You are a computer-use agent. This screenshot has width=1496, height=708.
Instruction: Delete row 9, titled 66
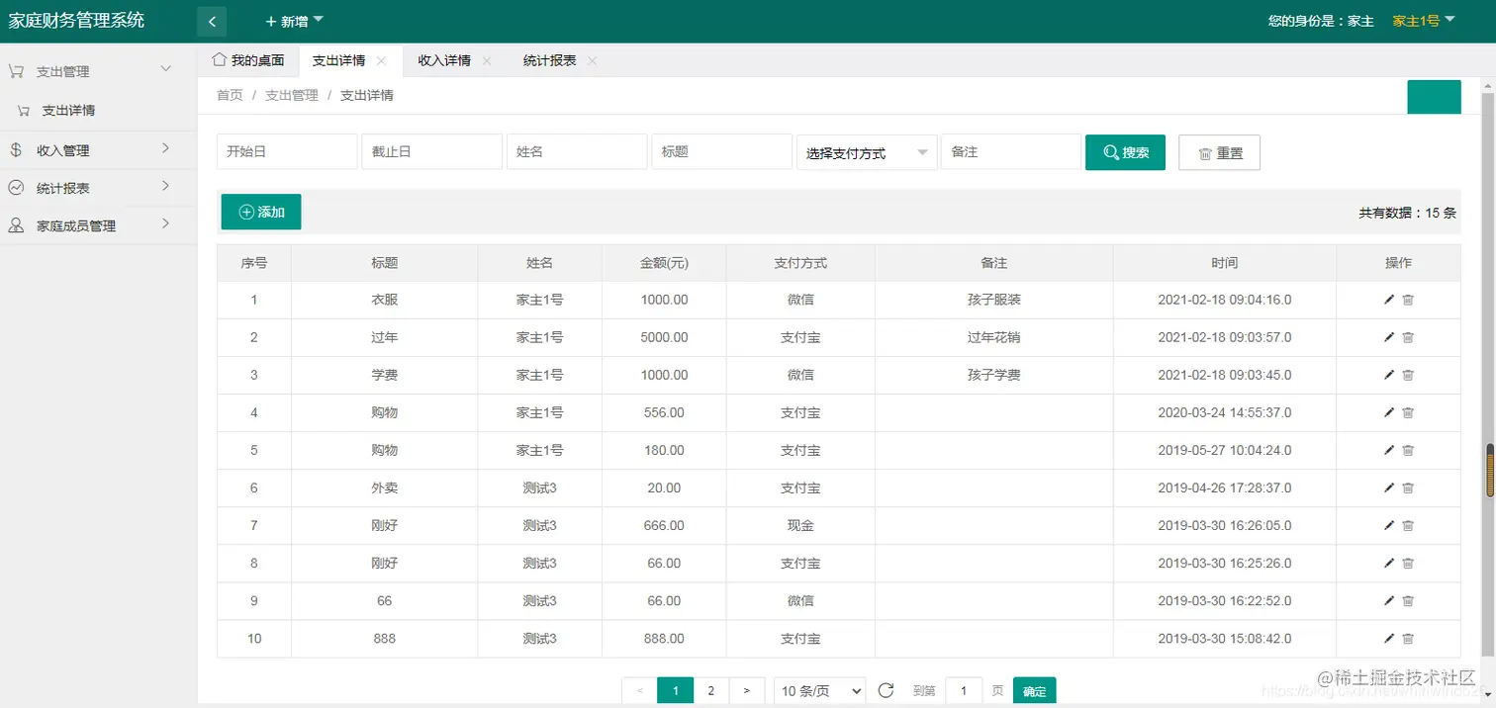(x=1408, y=600)
